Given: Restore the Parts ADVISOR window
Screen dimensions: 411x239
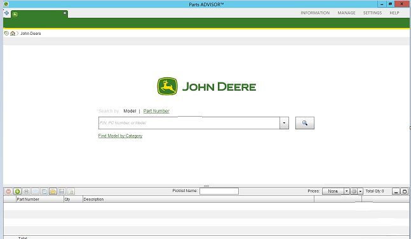Looking at the screenshot, I should click(390, 4).
